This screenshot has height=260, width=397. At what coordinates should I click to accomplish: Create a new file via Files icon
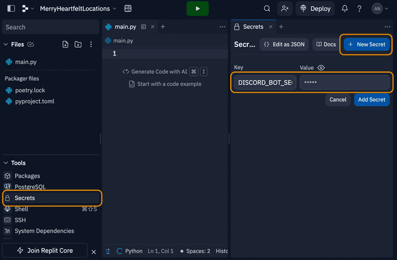point(65,45)
